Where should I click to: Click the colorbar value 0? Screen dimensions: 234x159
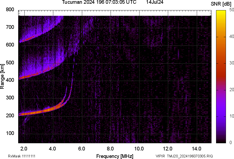click(231, 143)
